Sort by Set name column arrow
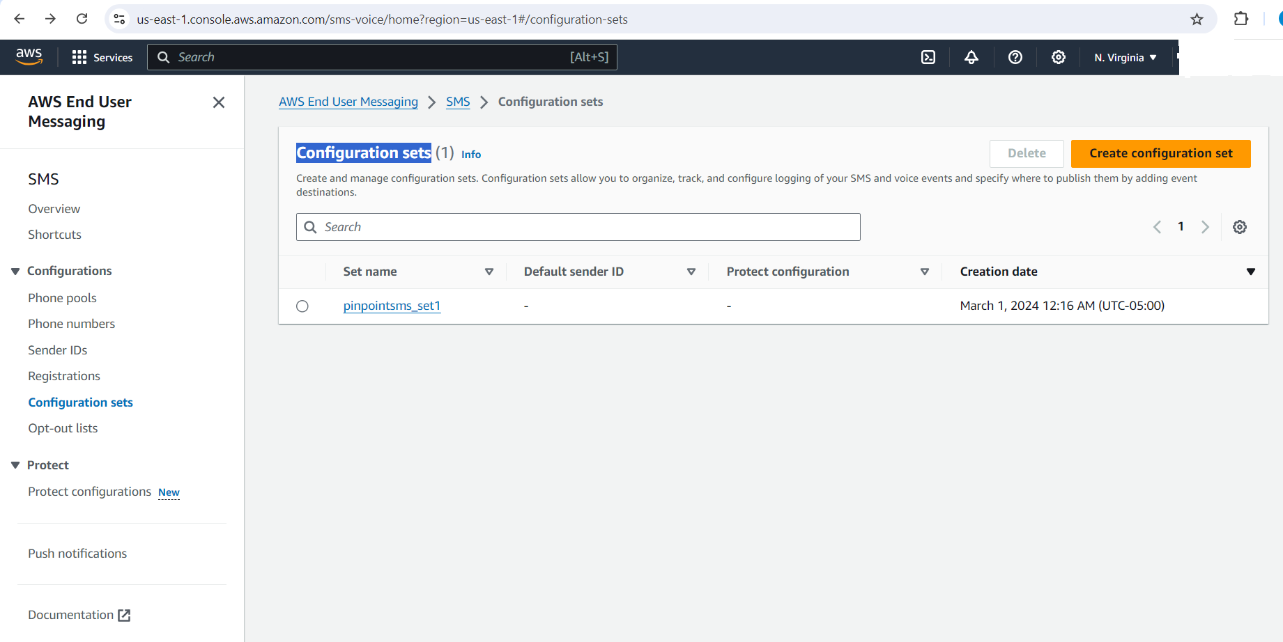This screenshot has height=642, width=1283. [489, 272]
